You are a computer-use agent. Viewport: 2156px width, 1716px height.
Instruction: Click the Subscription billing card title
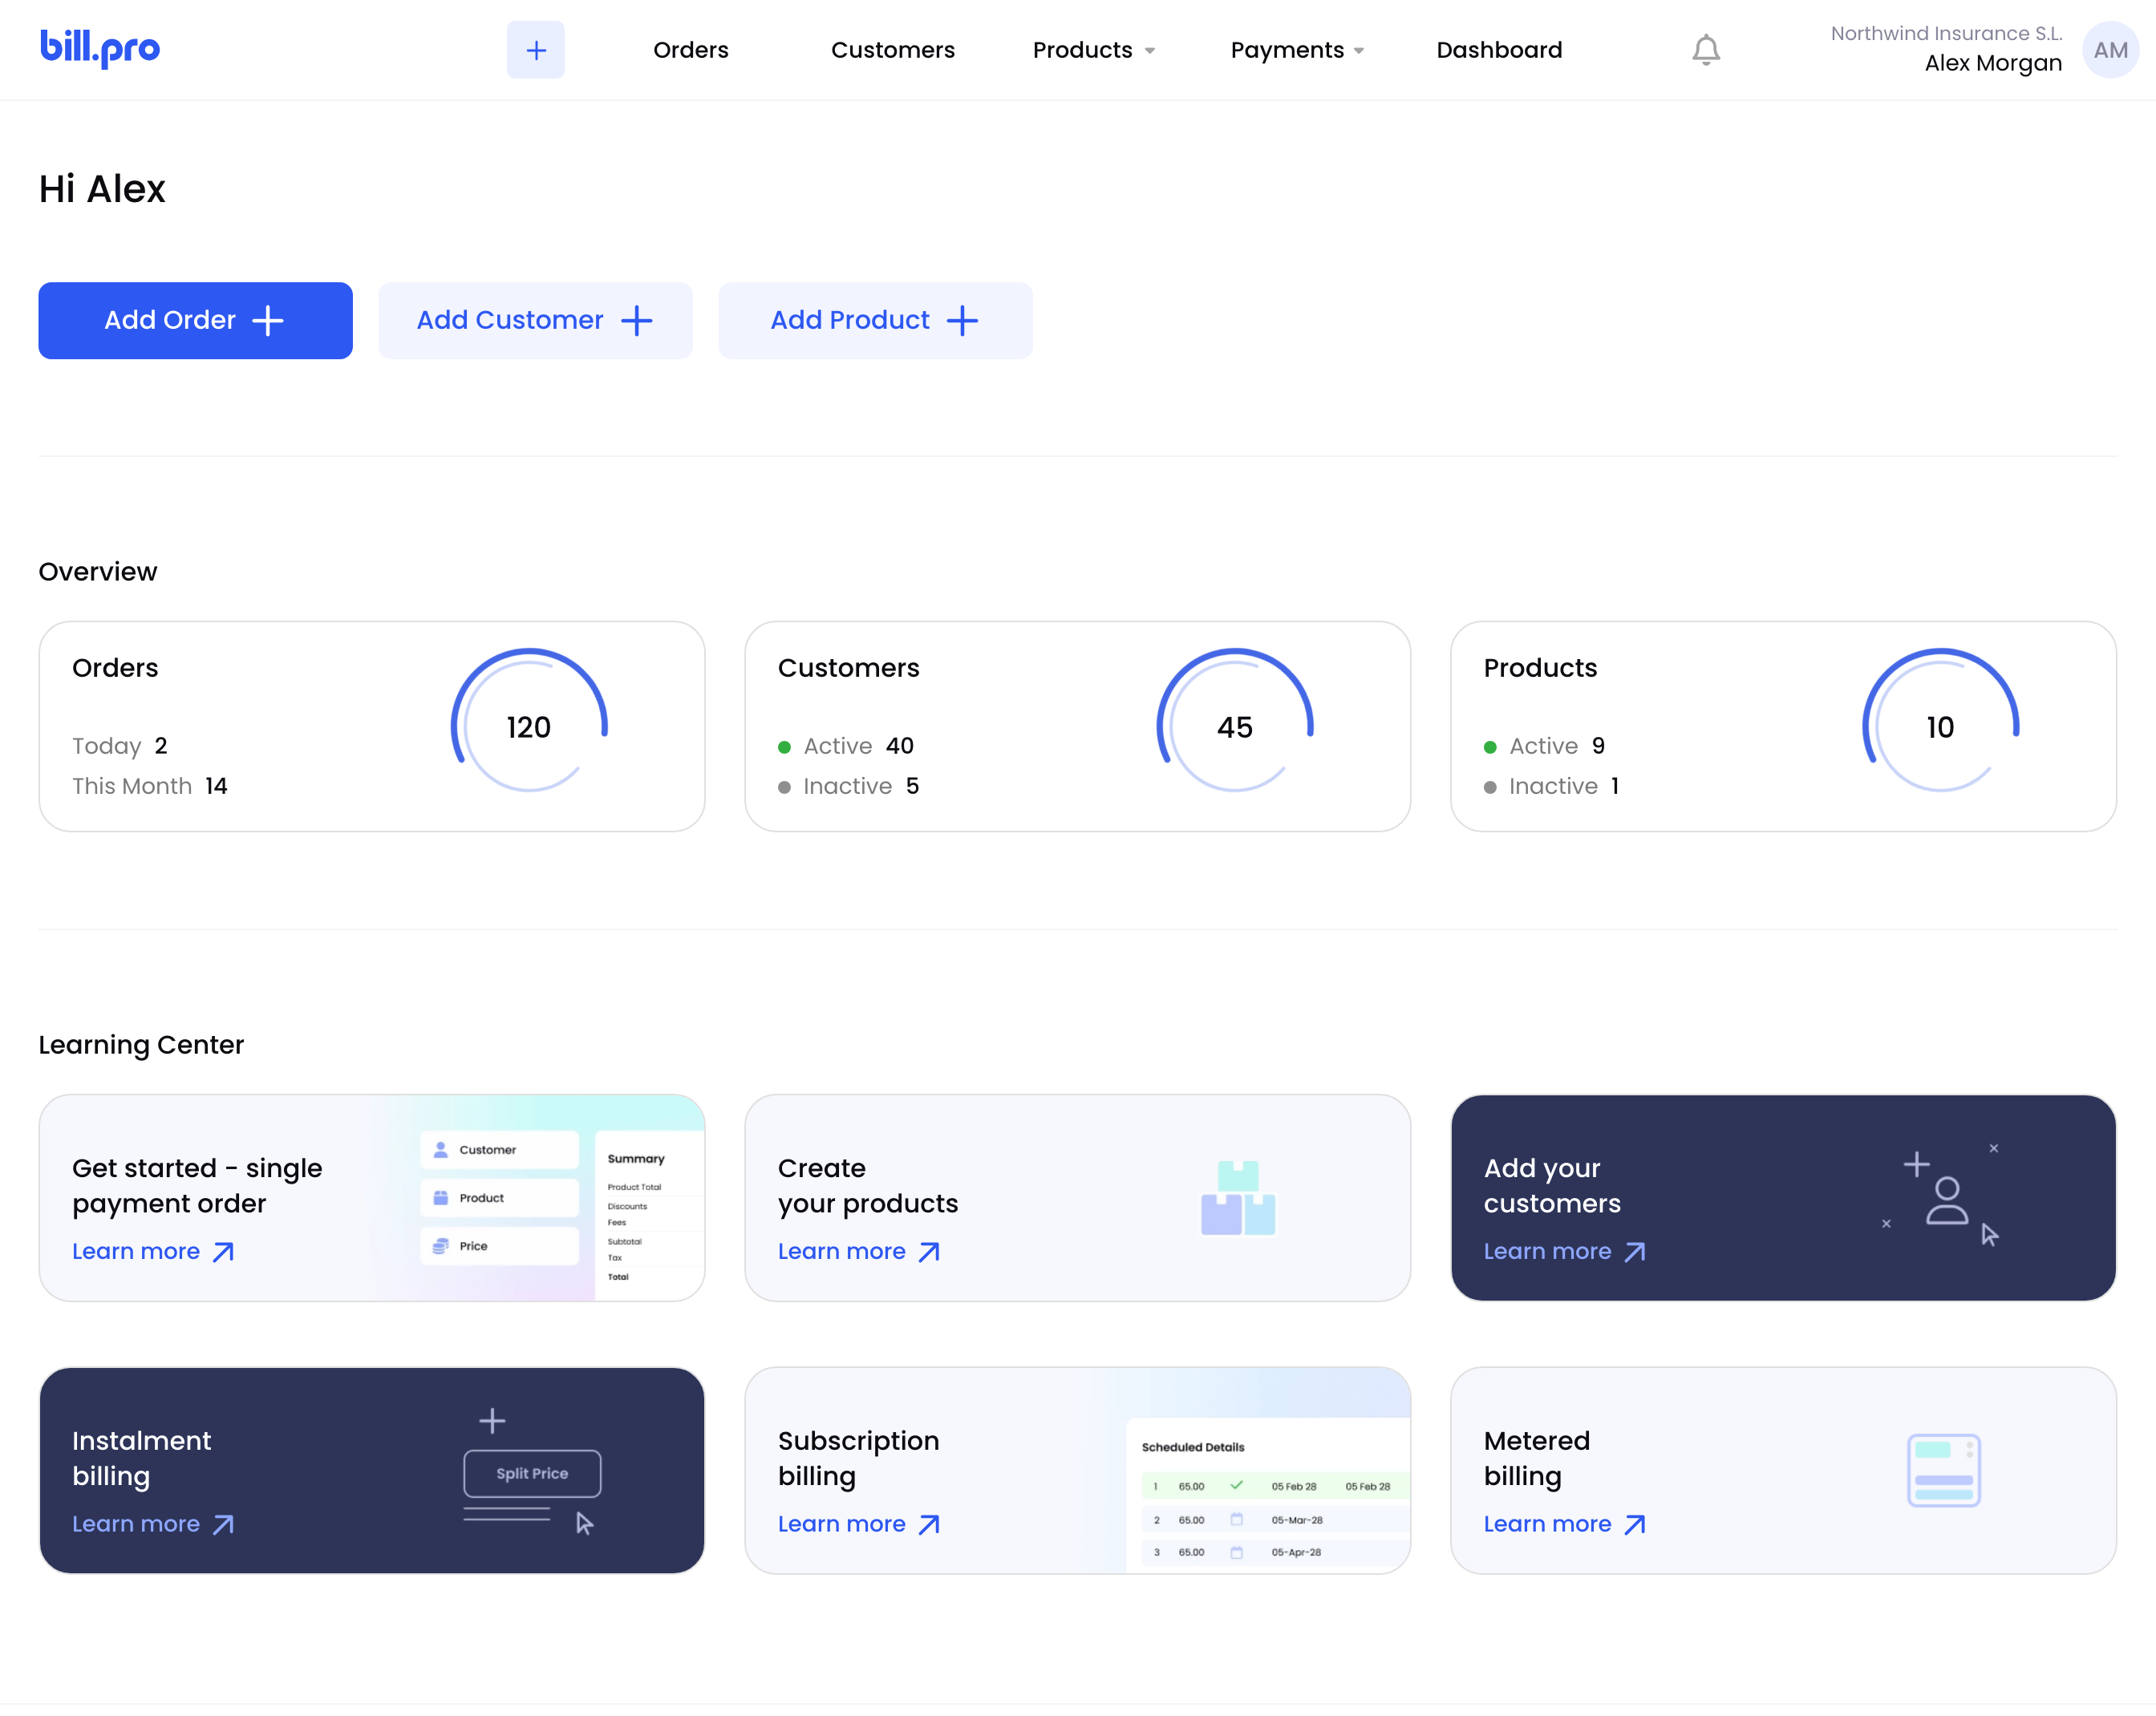[859, 1458]
